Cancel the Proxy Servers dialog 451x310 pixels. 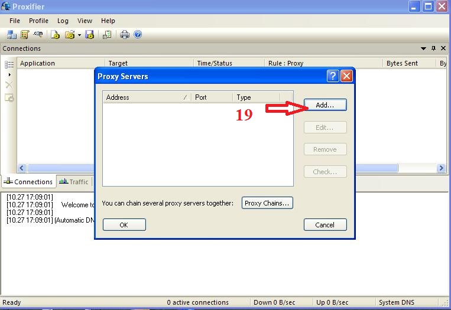(325, 224)
